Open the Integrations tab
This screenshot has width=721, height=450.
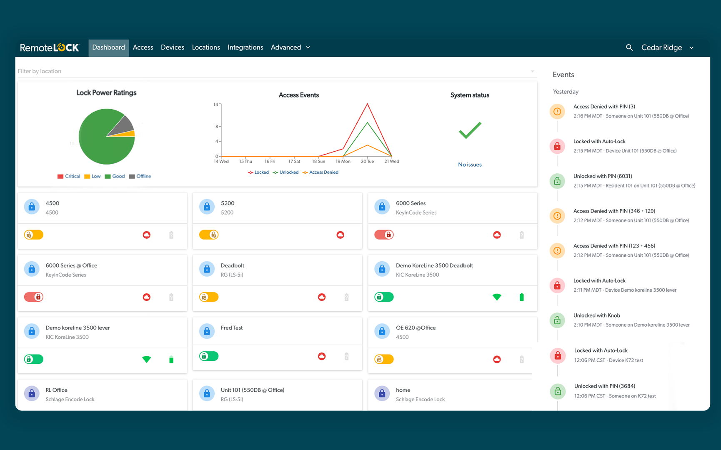click(x=245, y=47)
